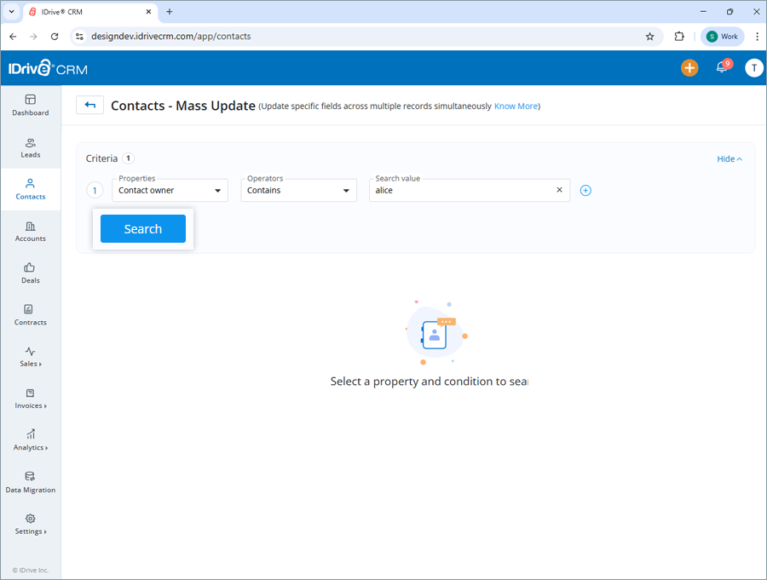Open the Dashboard from the sidebar
This screenshot has height=580, width=767.
[x=30, y=106]
